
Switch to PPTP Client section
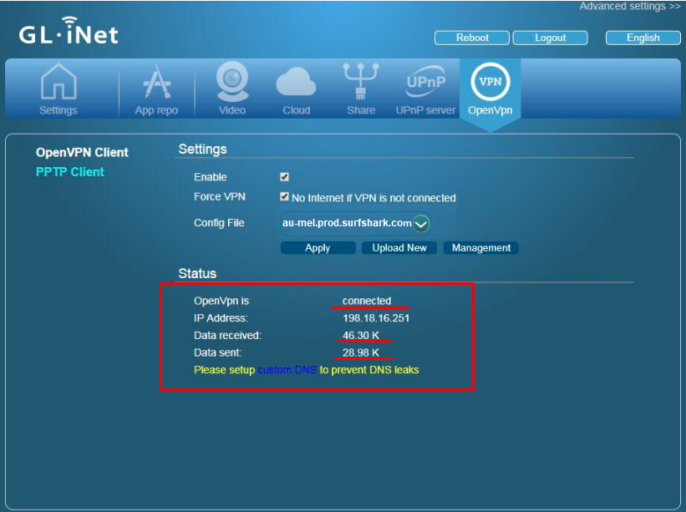pos(70,171)
